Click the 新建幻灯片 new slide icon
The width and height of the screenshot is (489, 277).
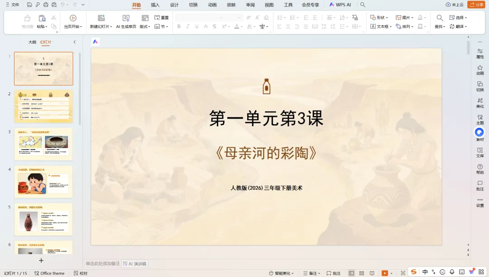coord(101,18)
